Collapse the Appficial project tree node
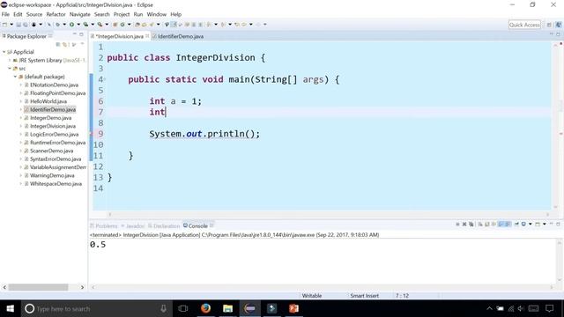The height and width of the screenshot is (317, 564). (4, 52)
